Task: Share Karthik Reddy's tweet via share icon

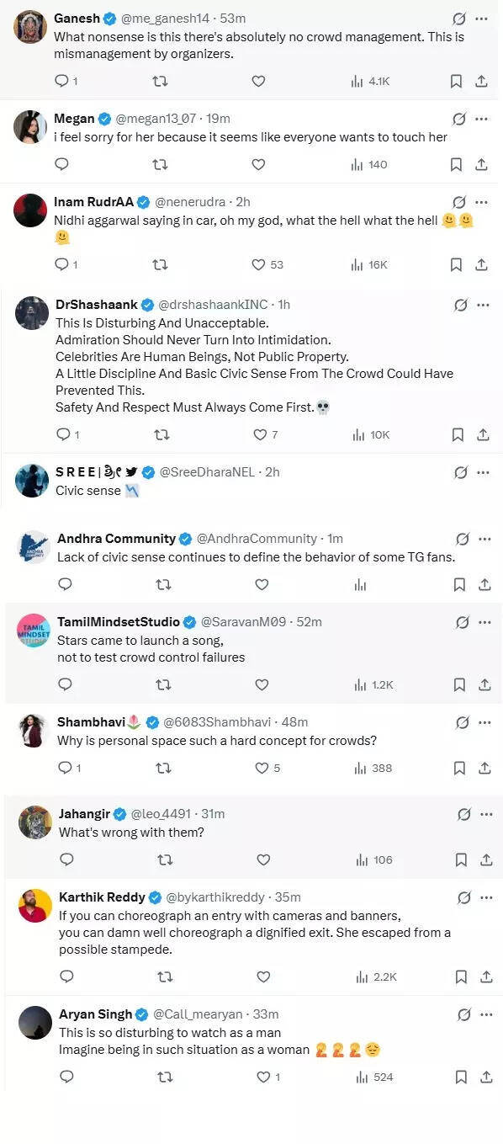Action: pyautogui.click(x=484, y=976)
